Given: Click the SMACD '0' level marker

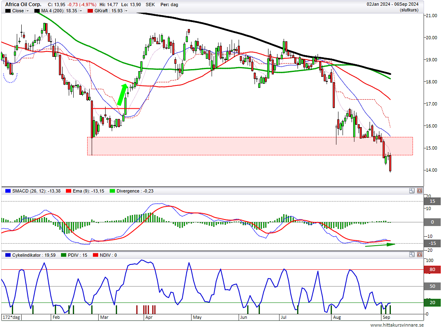Looking at the screenshot, I should pyautogui.click(x=432, y=222).
